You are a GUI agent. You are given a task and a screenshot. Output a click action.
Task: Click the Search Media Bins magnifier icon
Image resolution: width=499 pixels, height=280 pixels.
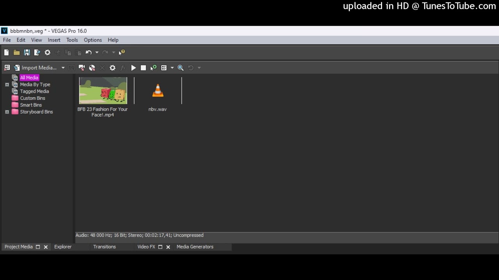coord(180,68)
